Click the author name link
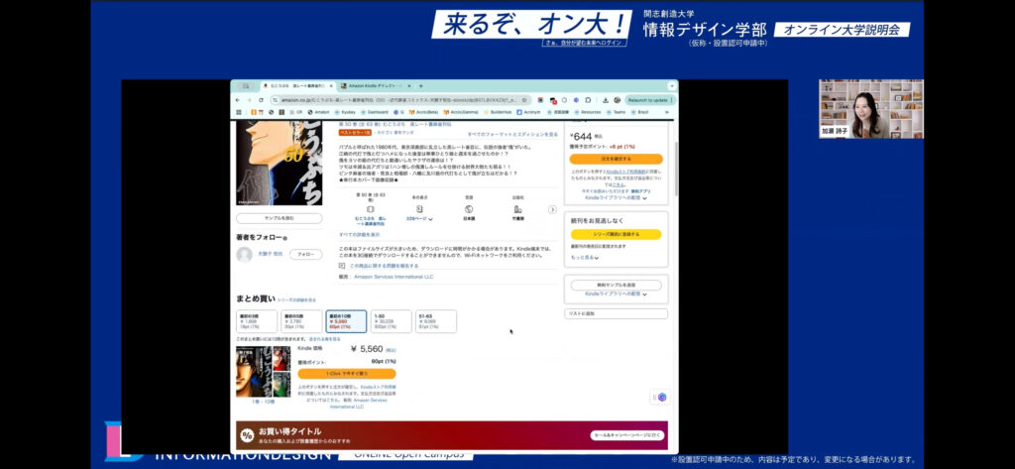Viewport: 1015px width, 469px height. pos(270,254)
